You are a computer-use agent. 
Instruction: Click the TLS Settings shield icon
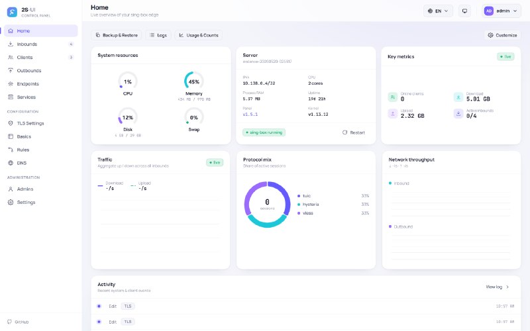[11, 123]
